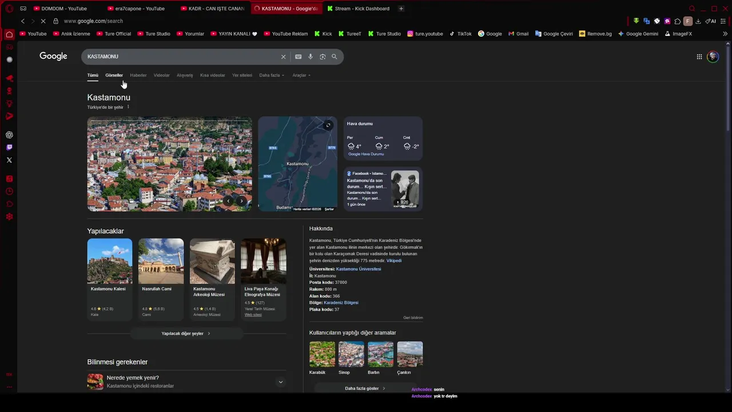
Task: Open Google Gemini bookmark
Action: click(638, 34)
